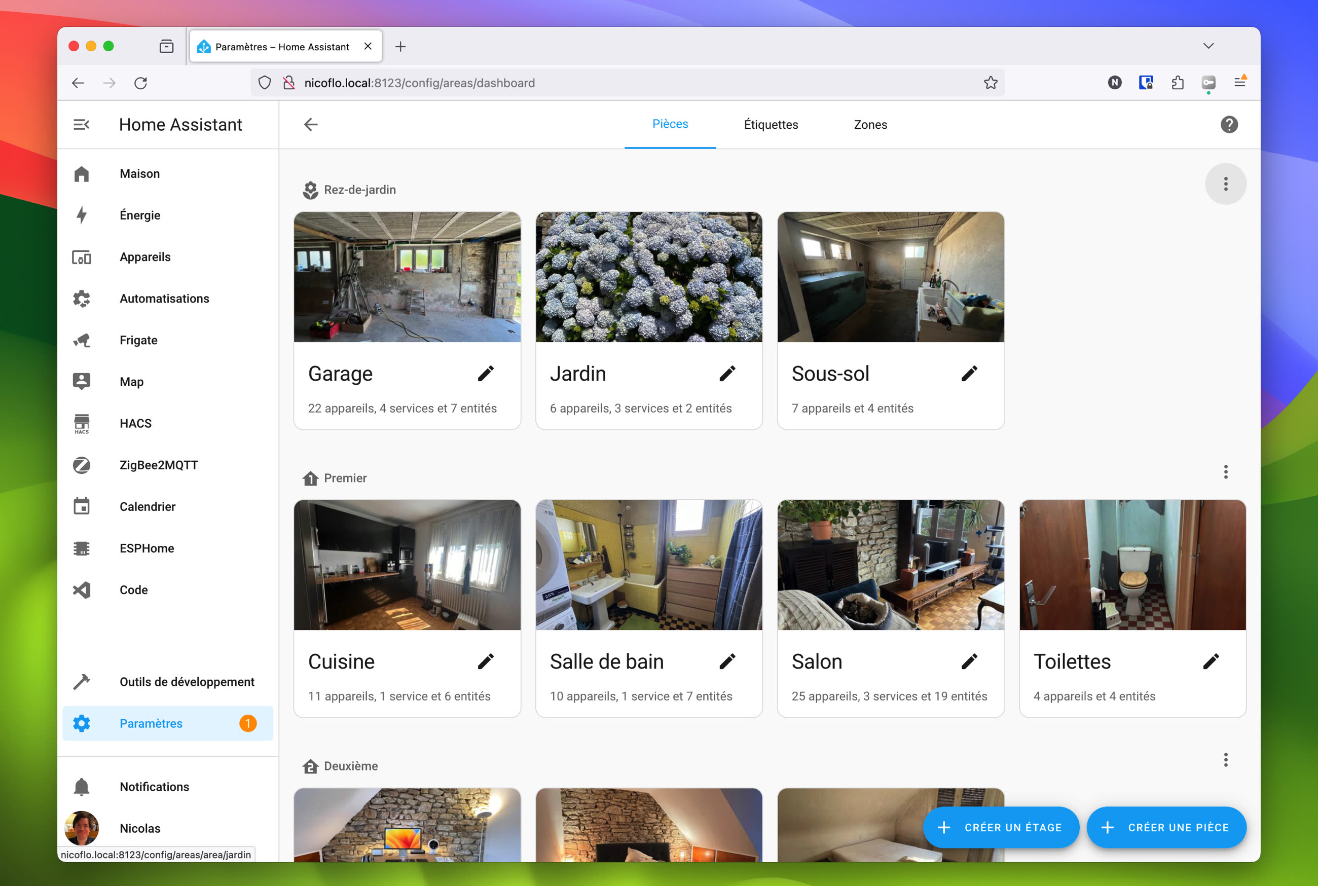The height and width of the screenshot is (886, 1318).
Task: Collapse the sidebar with the top-left chevrons
Action: pyautogui.click(x=81, y=124)
